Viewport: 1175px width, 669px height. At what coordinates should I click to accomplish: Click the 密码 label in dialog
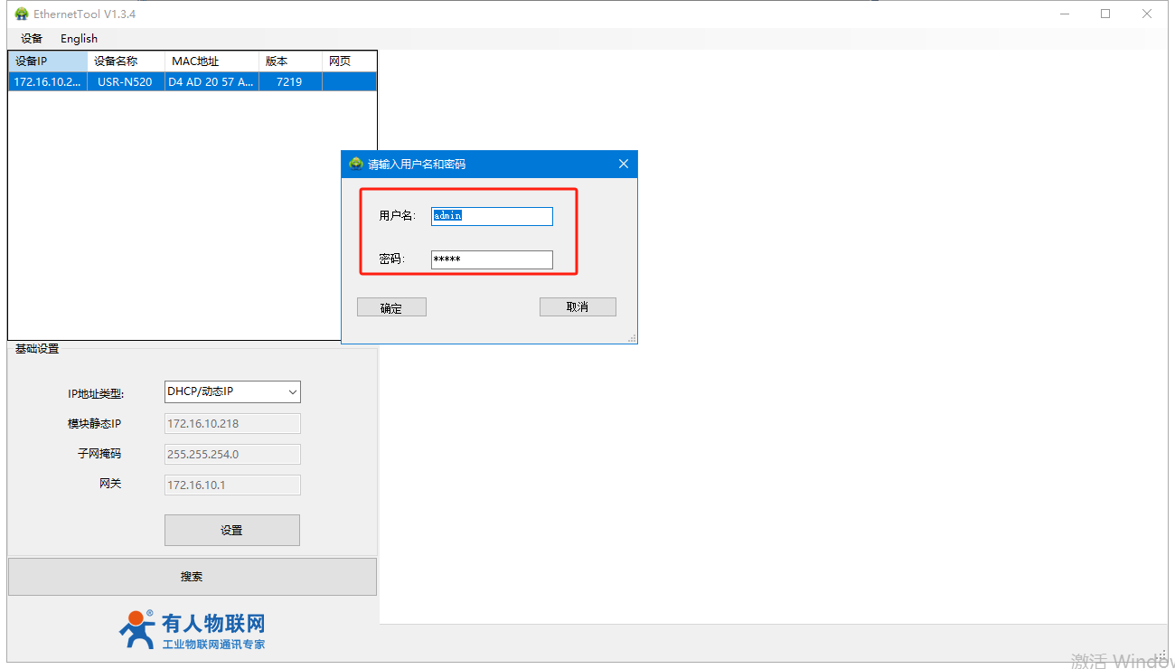coord(392,259)
